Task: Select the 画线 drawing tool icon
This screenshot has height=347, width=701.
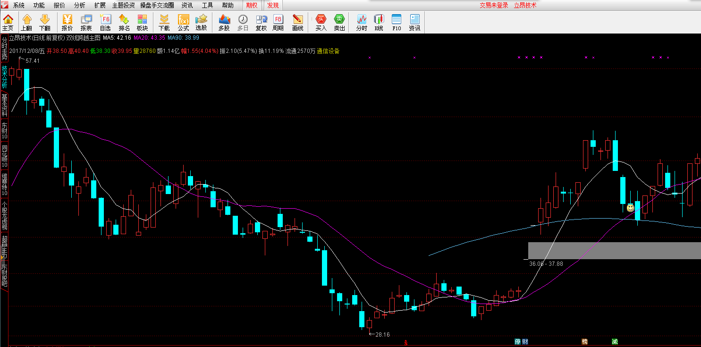Action: tap(298, 22)
